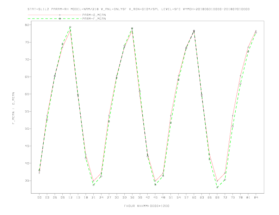Viewport: 279px width, 215px height.
Task: Select the PARM=F_MEAN legend label
Action: 94,19
